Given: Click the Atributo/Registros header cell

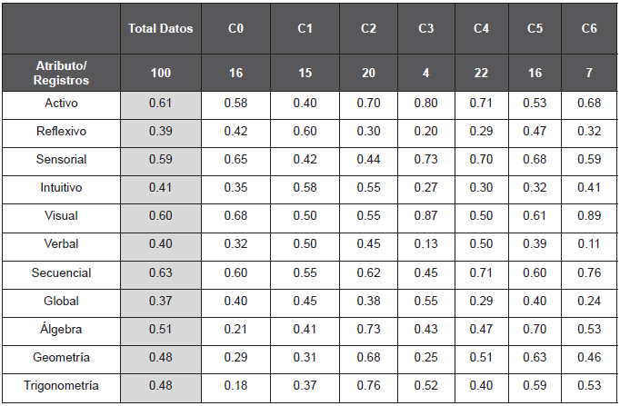Looking at the screenshot, I should tap(61, 73).
